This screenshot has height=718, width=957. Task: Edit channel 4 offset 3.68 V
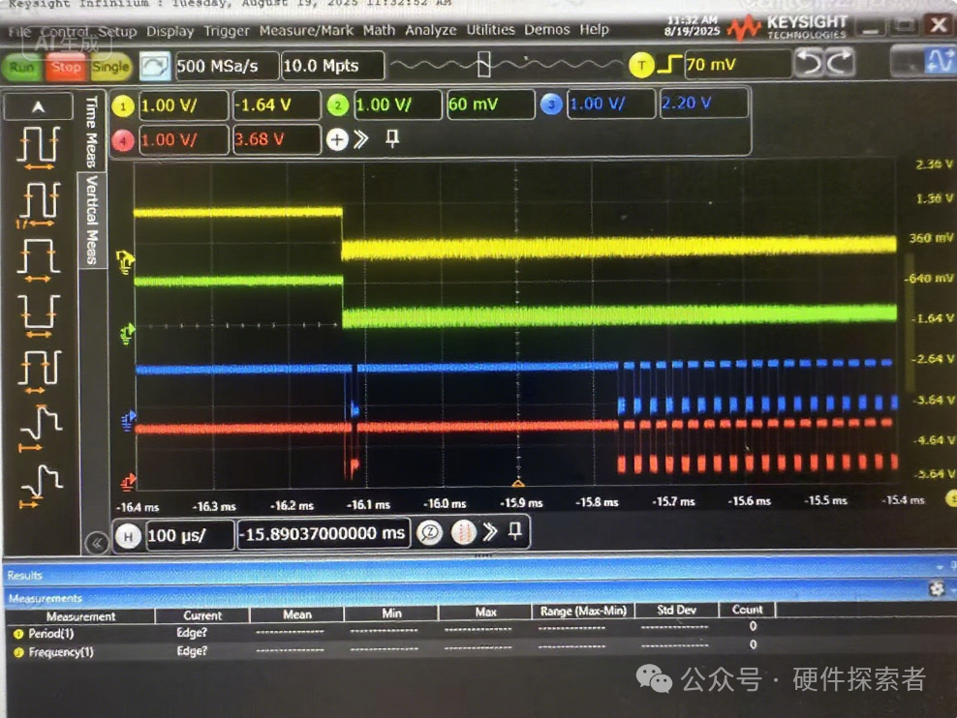(276, 139)
